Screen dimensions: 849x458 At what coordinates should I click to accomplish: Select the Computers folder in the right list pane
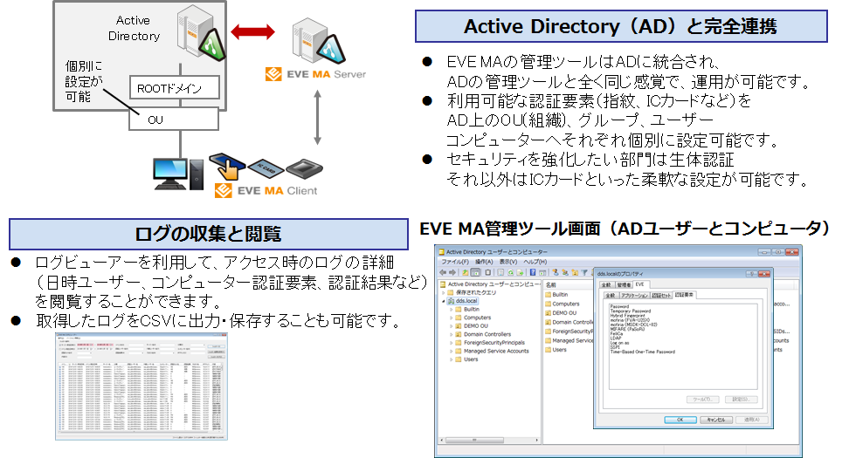(x=563, y=304)
